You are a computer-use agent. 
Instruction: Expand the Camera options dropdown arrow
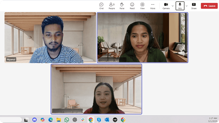[x=173, y=6]
